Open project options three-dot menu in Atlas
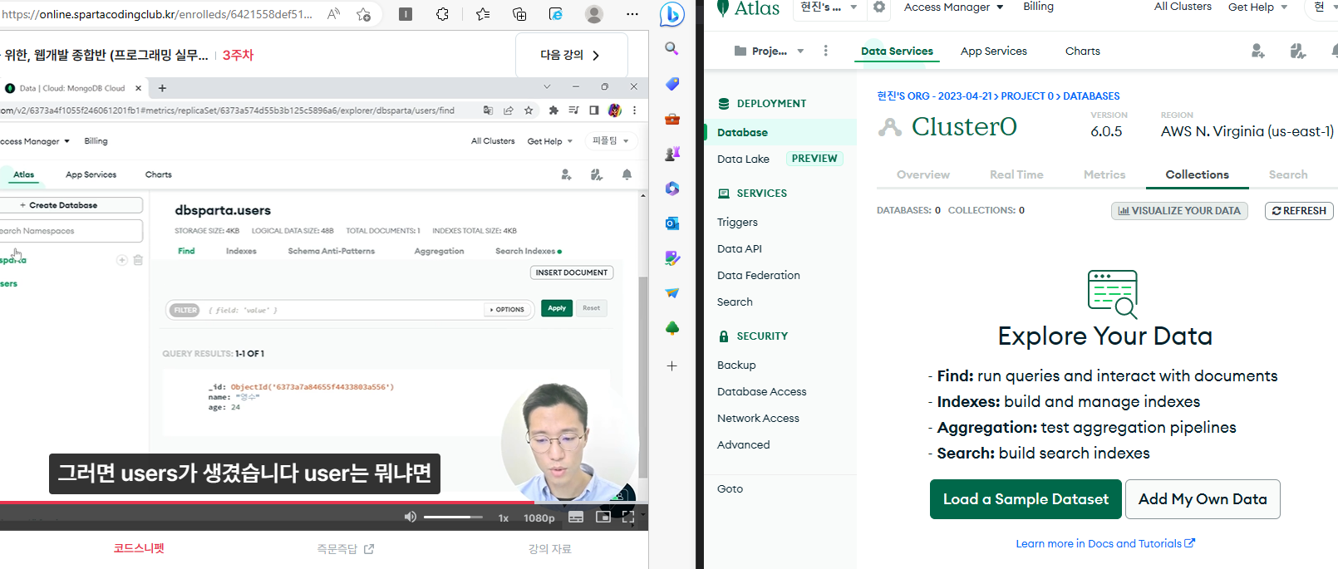1338x569 pixels. [x=825, y=51]
